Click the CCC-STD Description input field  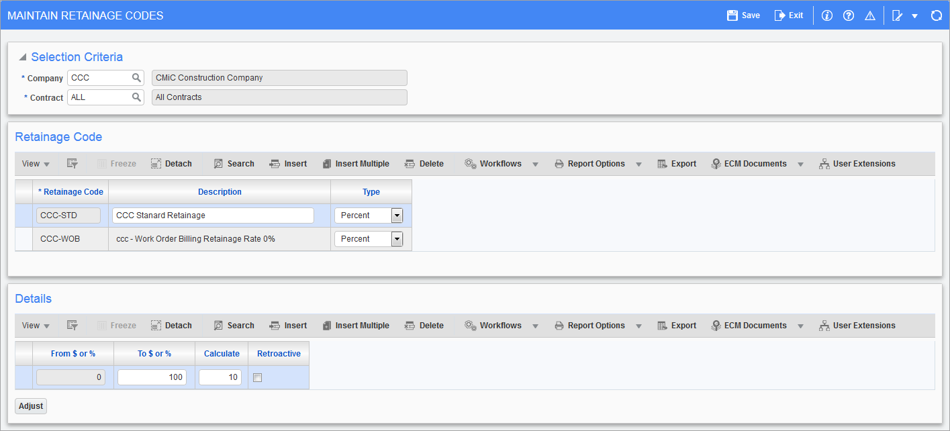tap(213, 215)
